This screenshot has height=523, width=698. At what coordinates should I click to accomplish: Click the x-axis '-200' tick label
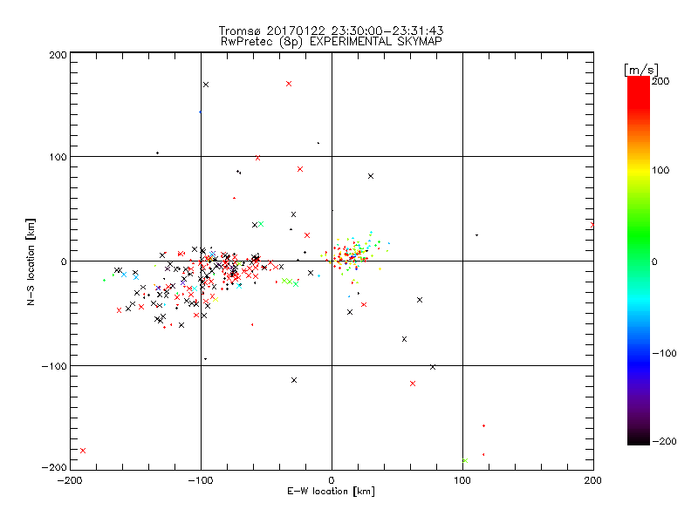[70, 480]
